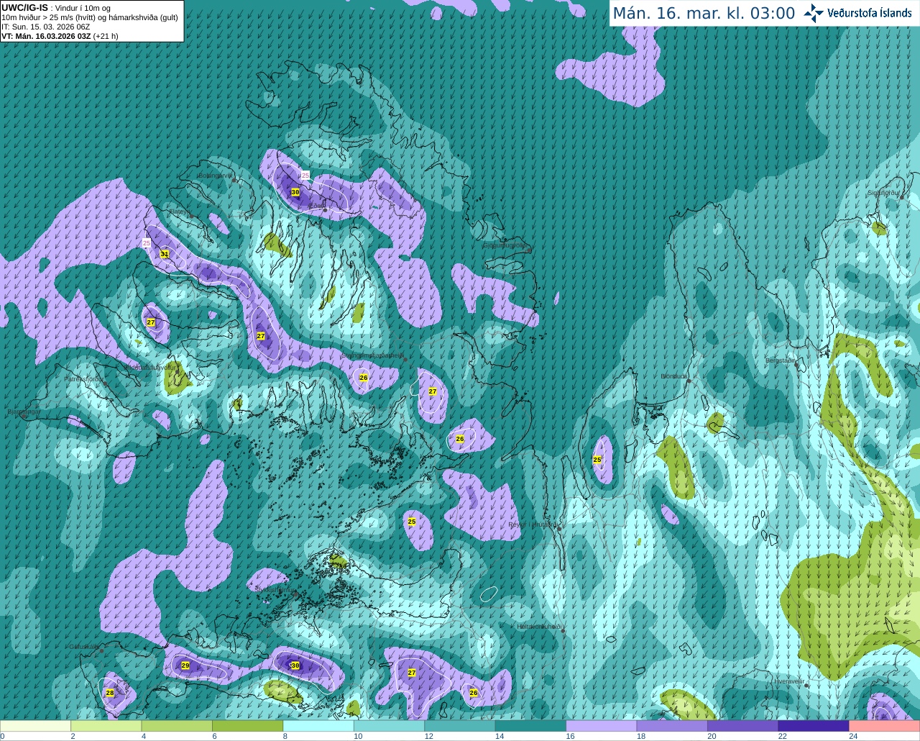
Task: Click the 18–20 medium purple legend swatch
Action: point(673,726)
